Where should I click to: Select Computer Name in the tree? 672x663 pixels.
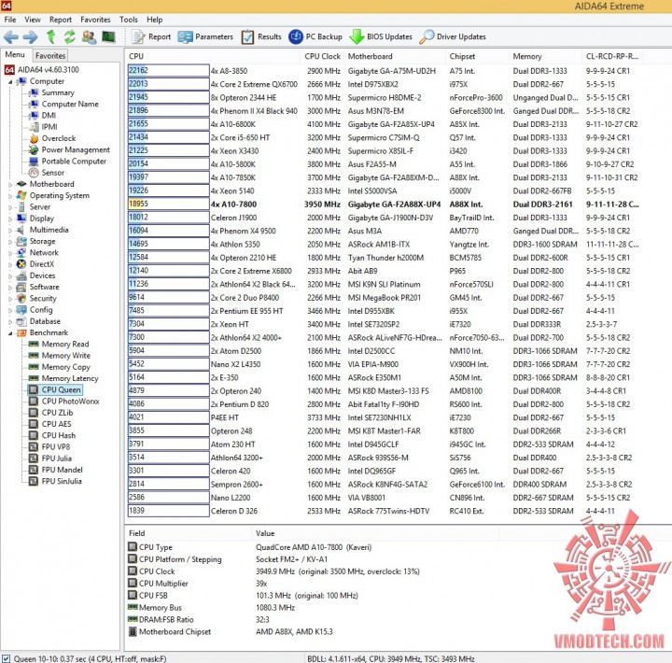pos(70,105)
